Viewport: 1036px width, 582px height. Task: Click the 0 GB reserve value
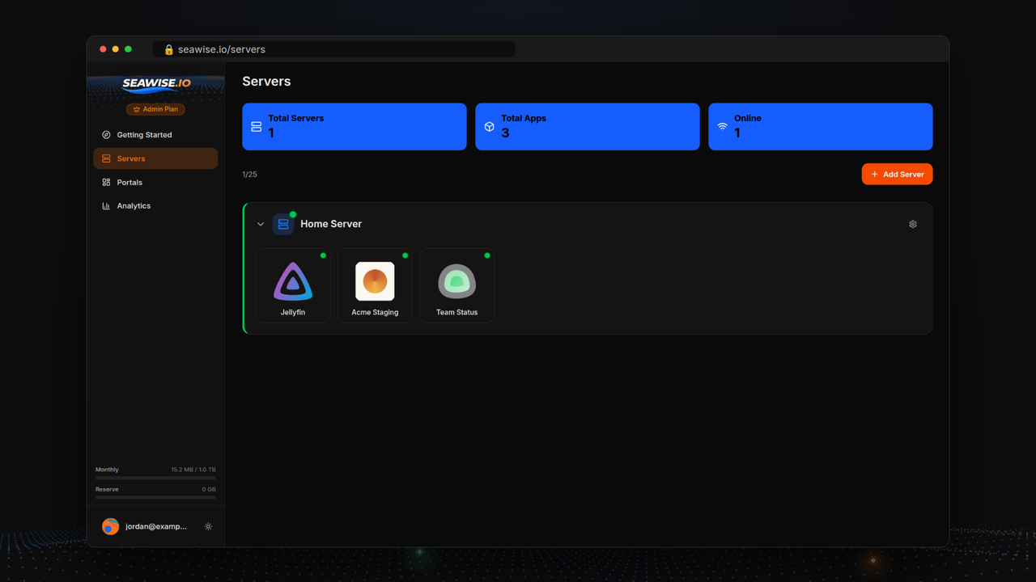[209, 489]
